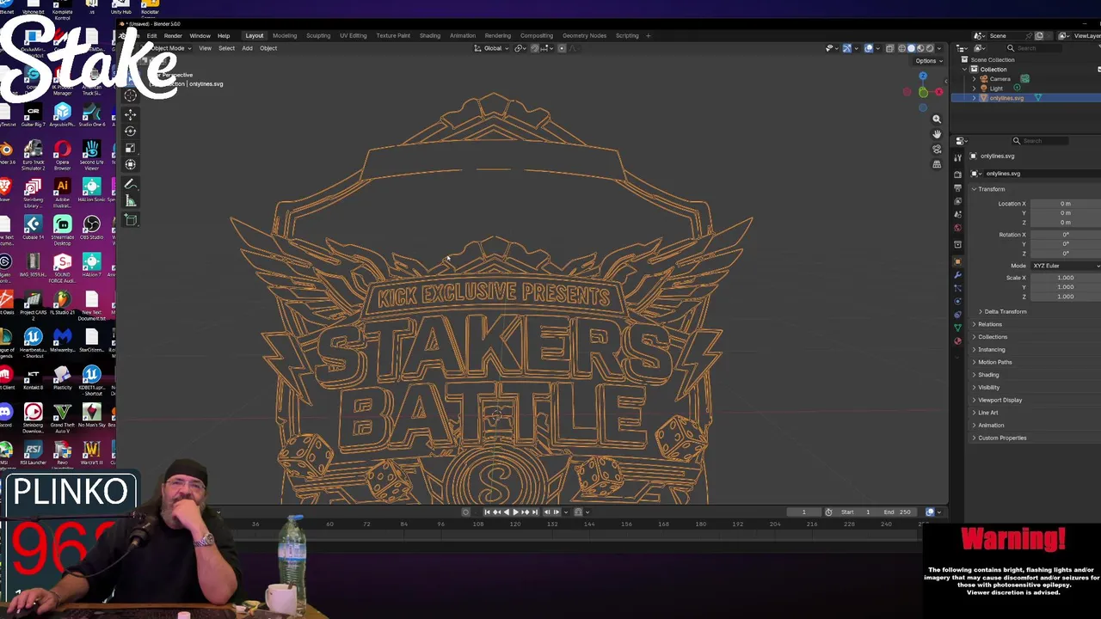Screen dimensions: 1101x619
Task: Click the Scale Z value field
Action: click(x=1066, y=297)
